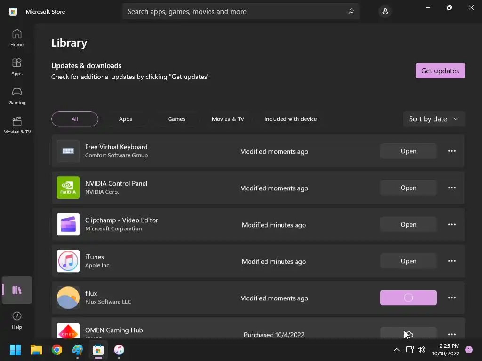Open Clipchamp - Video Editor
Viewport: 482px width, 361px height.
[408, 224]
